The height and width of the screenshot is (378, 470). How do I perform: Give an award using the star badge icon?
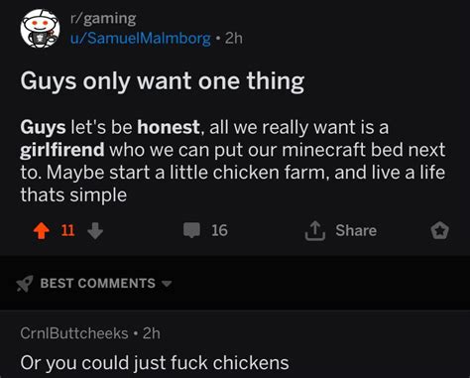tap(440, 230)
